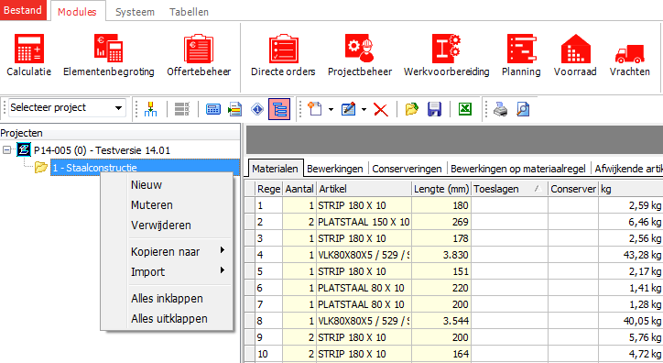Click the grey list rows toolbar icon
Viewport: 663px width, 363px height.
(182, 109)
